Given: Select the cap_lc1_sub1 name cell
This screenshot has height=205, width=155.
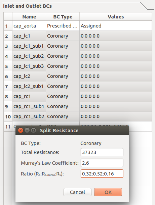Looking at the screenshot, I should pyautogui.click(x=29, y=46).
